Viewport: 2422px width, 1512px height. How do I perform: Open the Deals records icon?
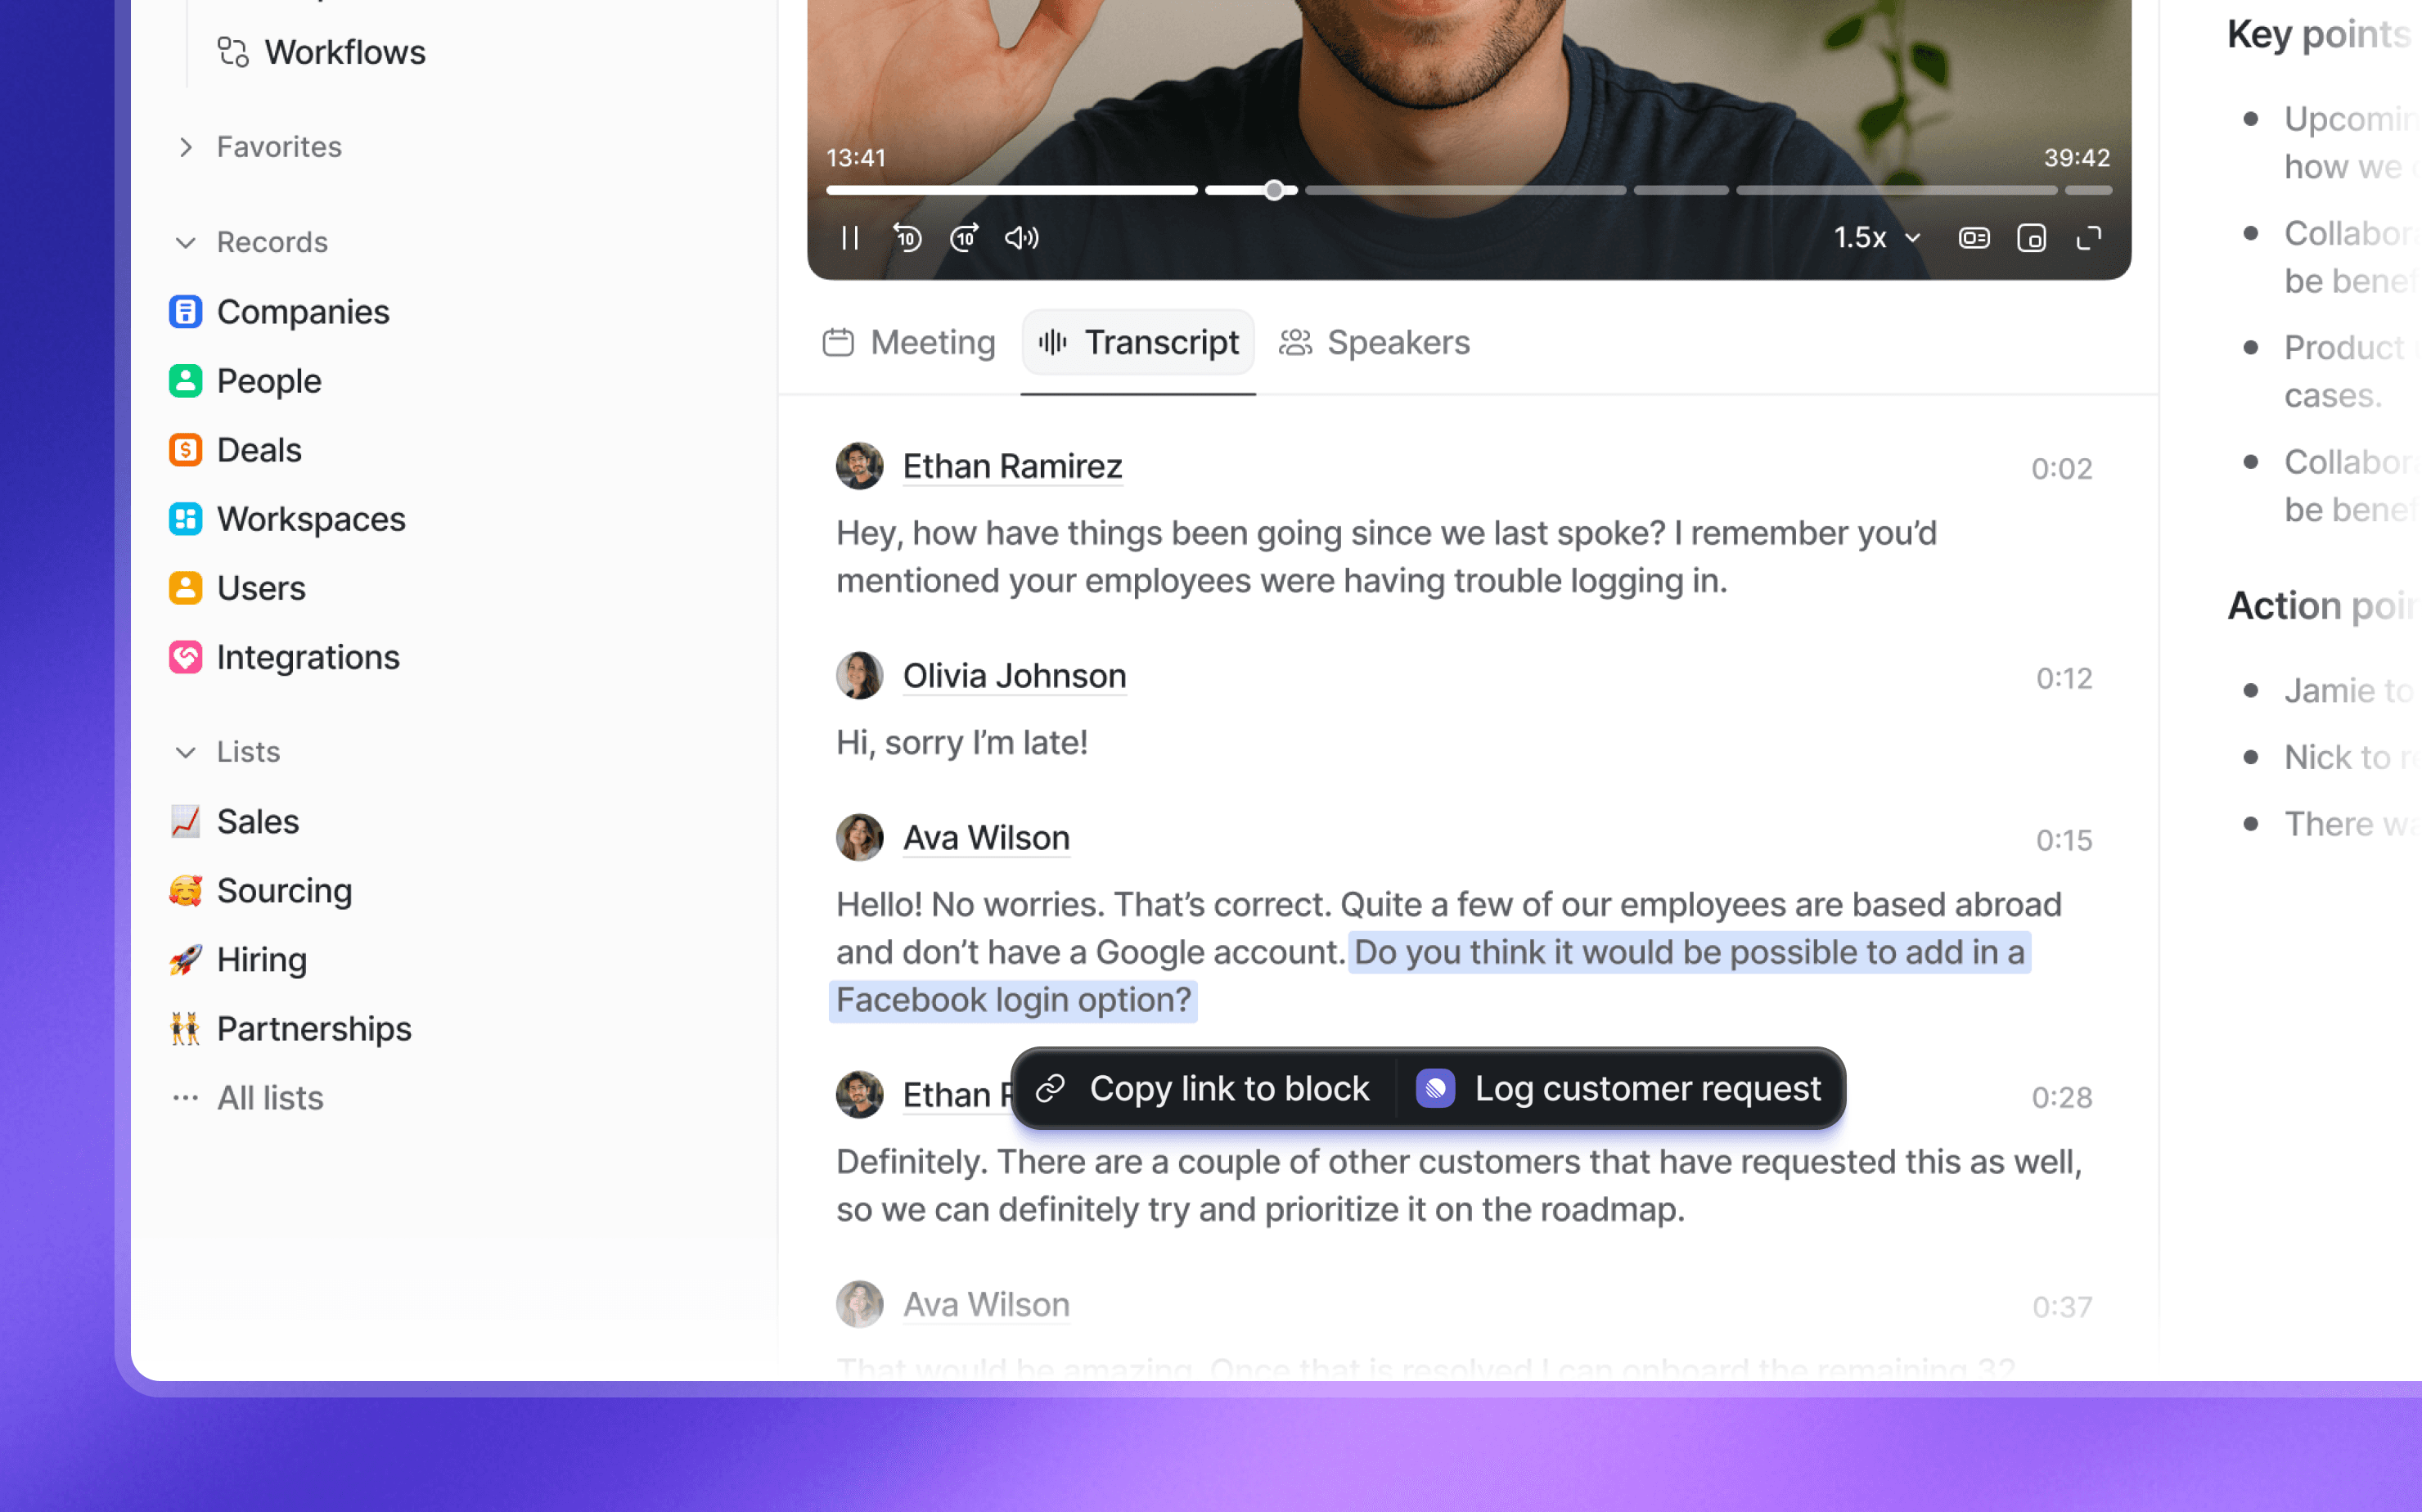pos(185,450)
